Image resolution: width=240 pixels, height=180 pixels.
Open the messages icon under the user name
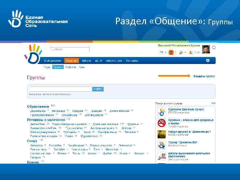(x=161, y=53)
